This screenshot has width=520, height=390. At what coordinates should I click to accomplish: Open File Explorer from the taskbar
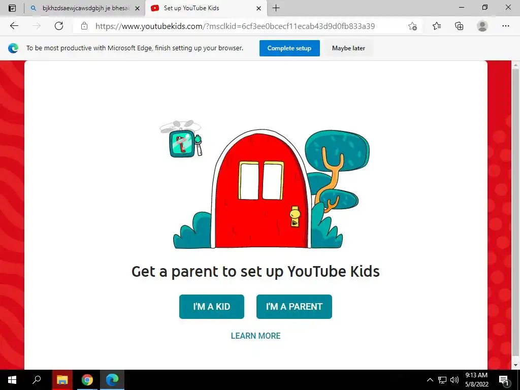(62, 380)
